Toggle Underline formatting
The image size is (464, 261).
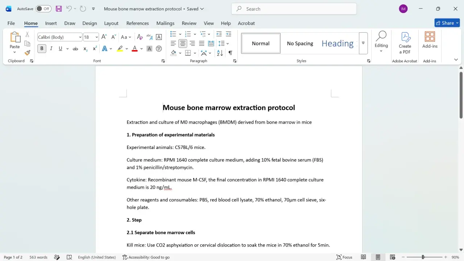(x=60, y=49)
